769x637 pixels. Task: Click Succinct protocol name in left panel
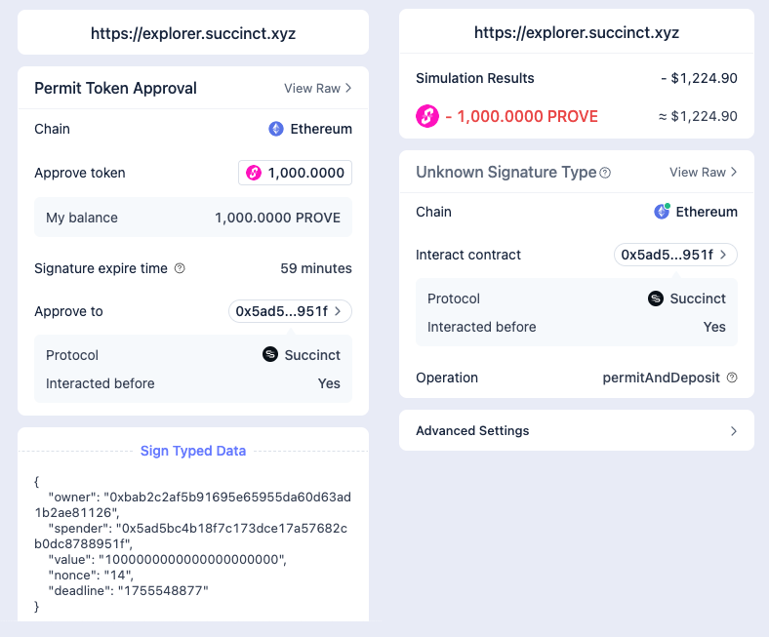coord(312,355)
